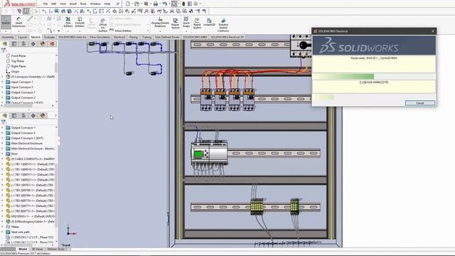455x256 pixels.
Task: Click the Model tab at bottom
Action: [x=23, y=249]
